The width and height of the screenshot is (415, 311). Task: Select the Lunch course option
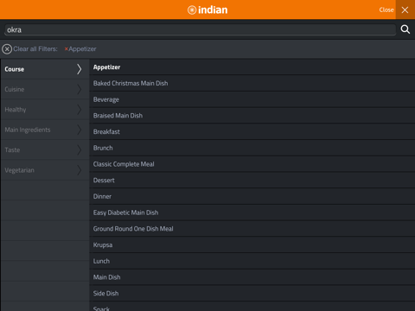252,261
